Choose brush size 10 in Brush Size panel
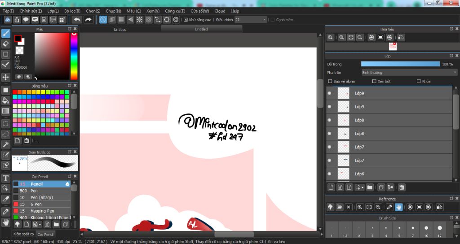The image size is (460, 244). [426, 229]
